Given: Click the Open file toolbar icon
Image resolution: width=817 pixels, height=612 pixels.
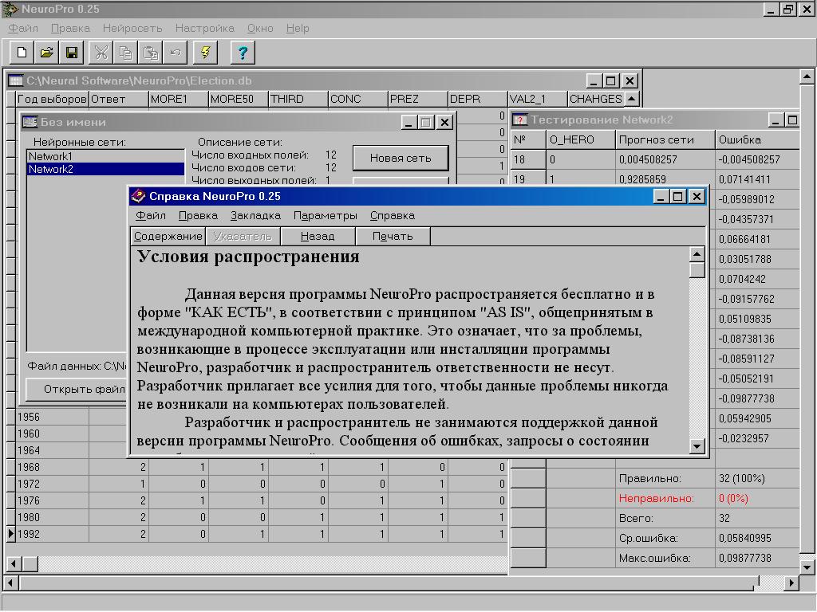Looking at the screenshot, I should 46,53.
